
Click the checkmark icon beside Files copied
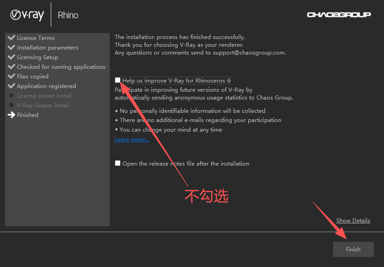11,76
